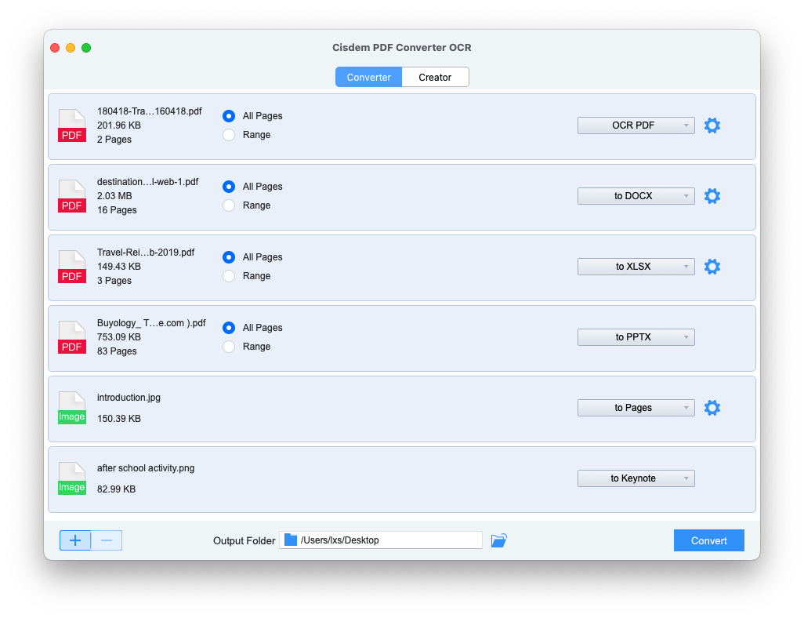Open the to XLSX format dropdown
Viewport: 804px width, 618px height.
click(x=636, y=267)
